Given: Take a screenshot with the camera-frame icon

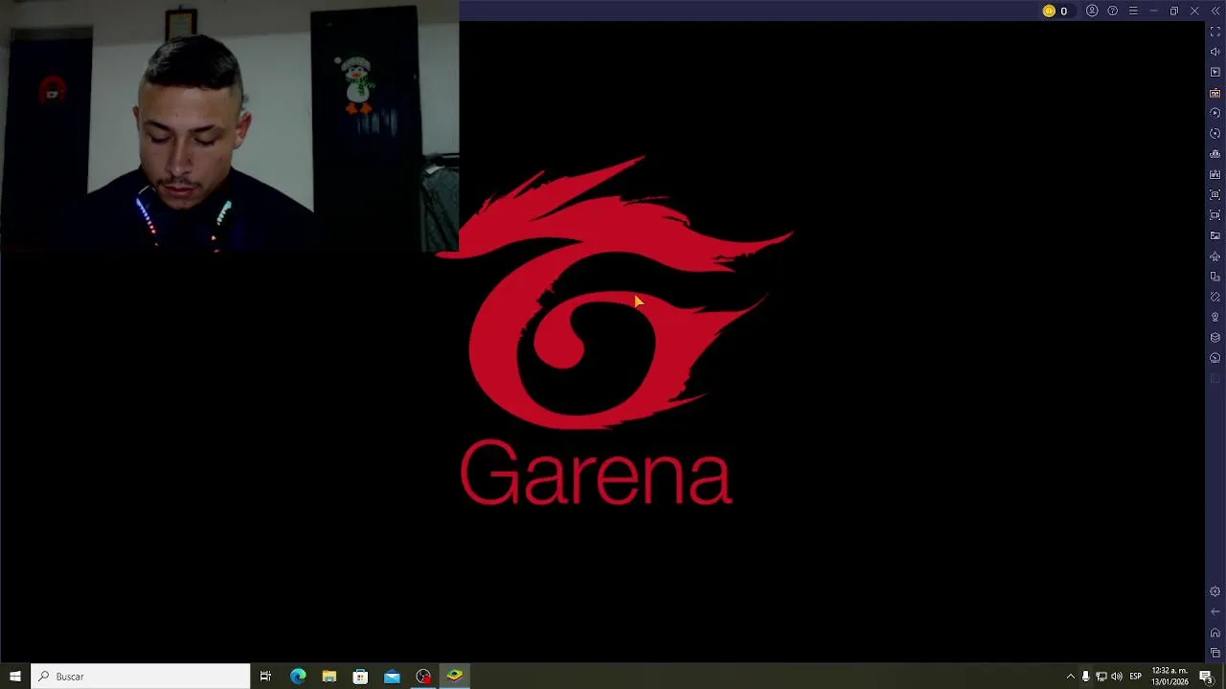Looking at the screenshot, I should tap(1215, 194).
